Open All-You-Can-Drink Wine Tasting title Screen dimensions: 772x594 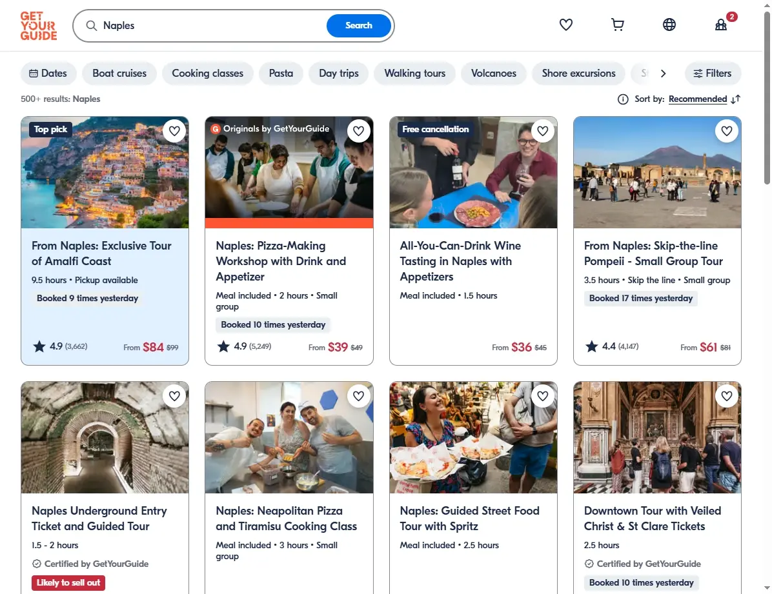point(460,261)
